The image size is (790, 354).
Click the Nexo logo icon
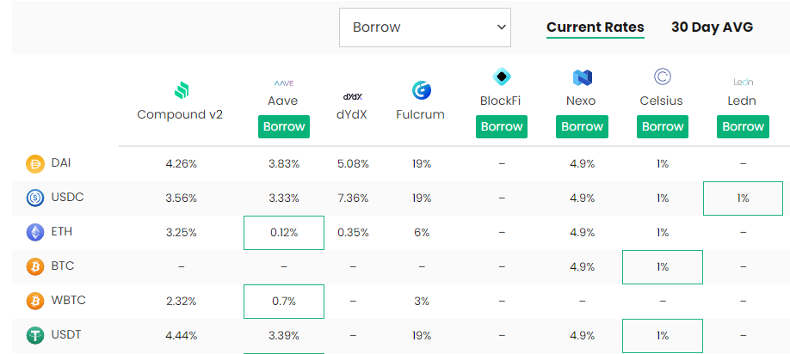point(582,77)
